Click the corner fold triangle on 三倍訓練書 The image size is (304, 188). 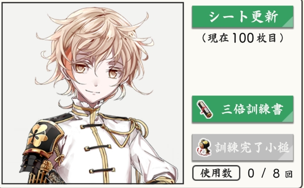(x=289, y=117)
